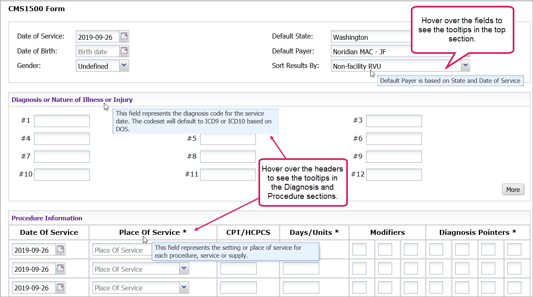Click the Place Of Service column header
The width and height of the screenshot is (533, 297).
coord(153,232)
